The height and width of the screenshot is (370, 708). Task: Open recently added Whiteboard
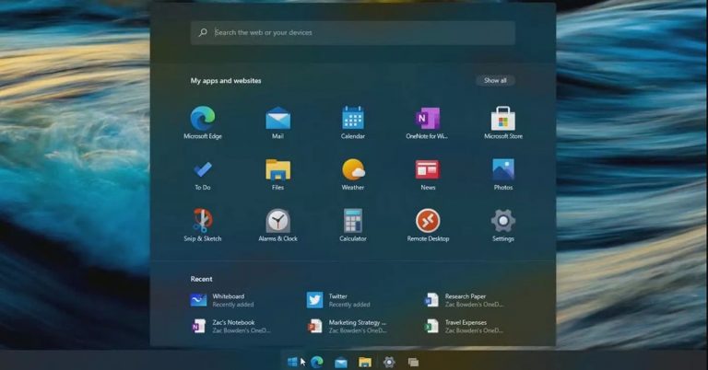(x=222, y=300)
